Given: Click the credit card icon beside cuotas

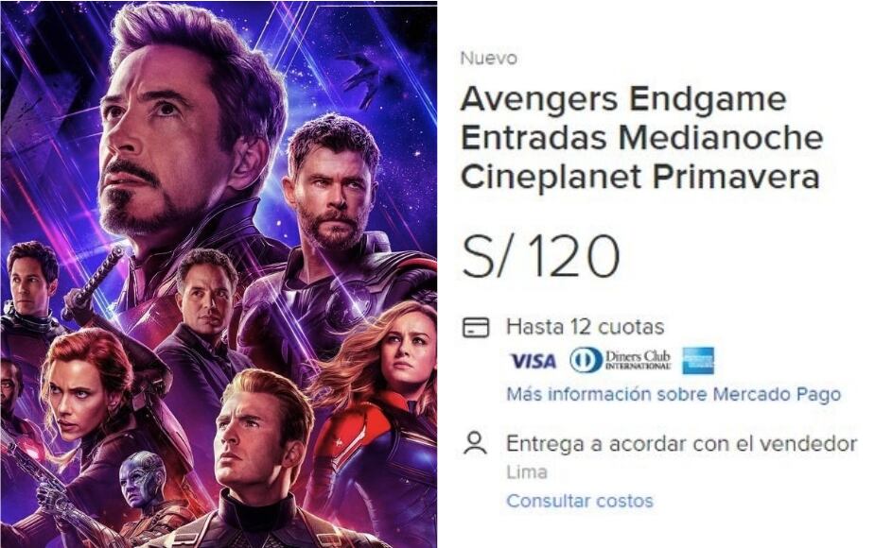Looking at the screenshot, I should click(476, 327).
